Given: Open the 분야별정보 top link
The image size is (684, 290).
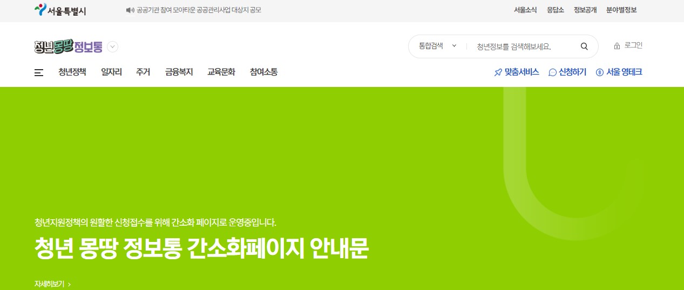Looking at the screenshot, I should pos(621,10).
